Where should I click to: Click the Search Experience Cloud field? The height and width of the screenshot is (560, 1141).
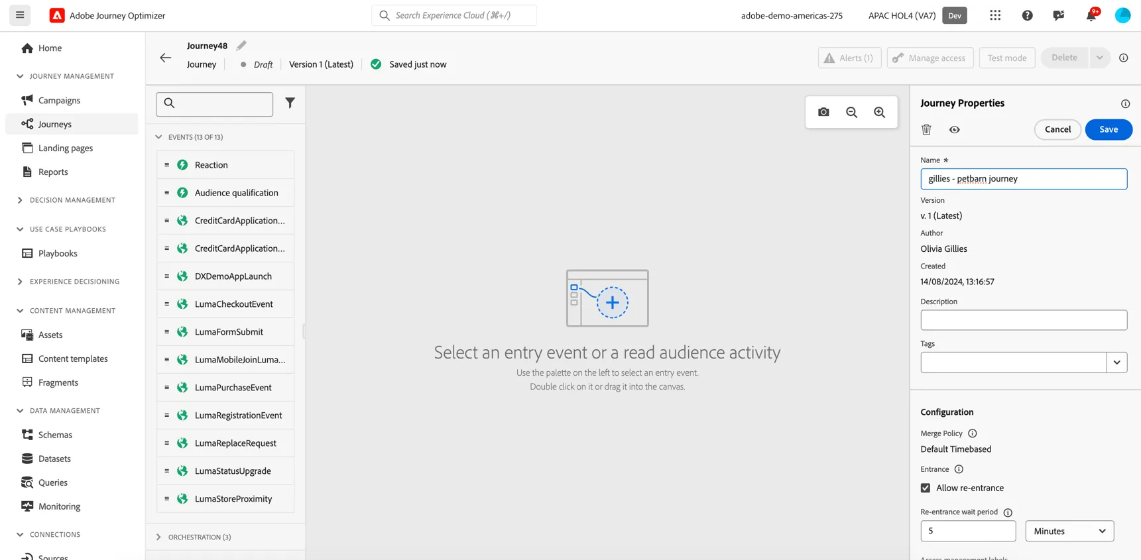(454, 15)
